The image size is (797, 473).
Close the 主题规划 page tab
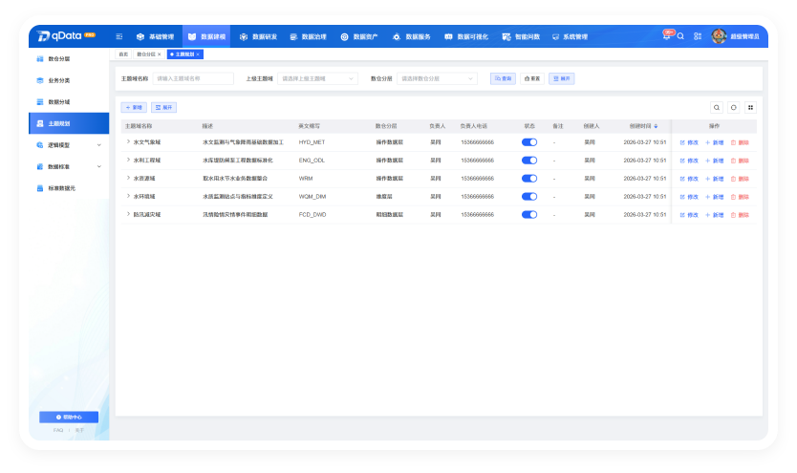(198, 54)
